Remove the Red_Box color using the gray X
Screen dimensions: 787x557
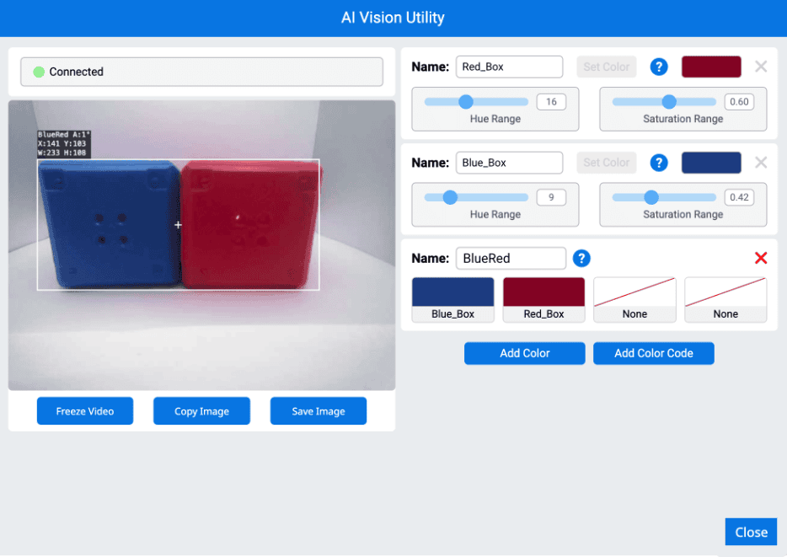[x=761, y=67]
